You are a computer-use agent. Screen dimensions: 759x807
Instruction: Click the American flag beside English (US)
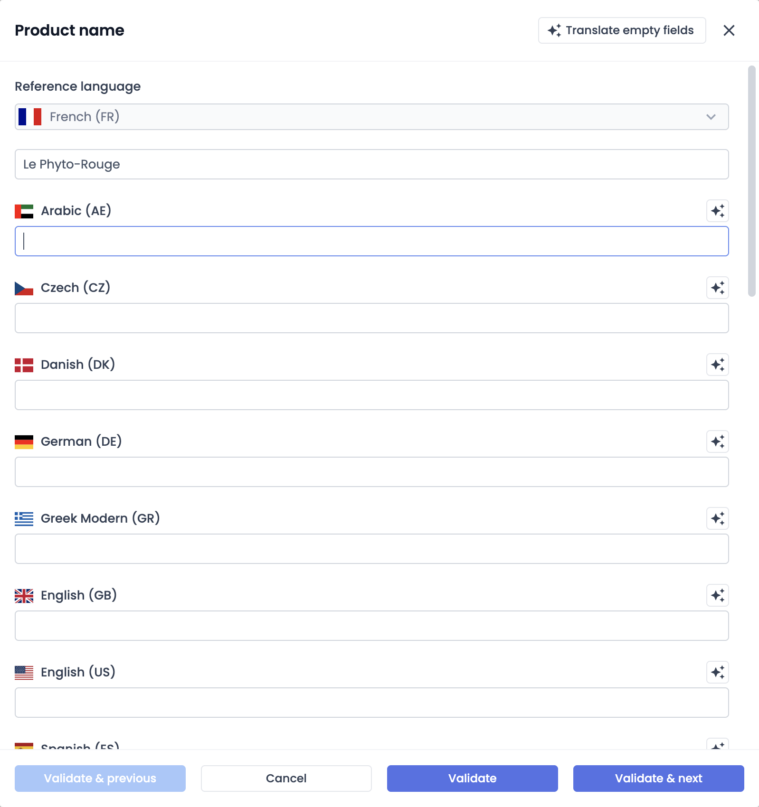click(24, 673)
